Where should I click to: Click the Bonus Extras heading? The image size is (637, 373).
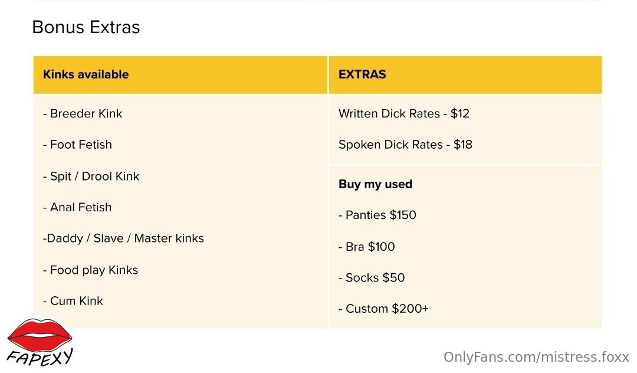coord(86,27)
